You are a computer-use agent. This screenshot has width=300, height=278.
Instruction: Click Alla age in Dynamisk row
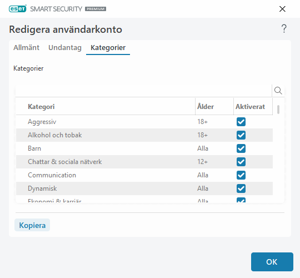(203, 188)
